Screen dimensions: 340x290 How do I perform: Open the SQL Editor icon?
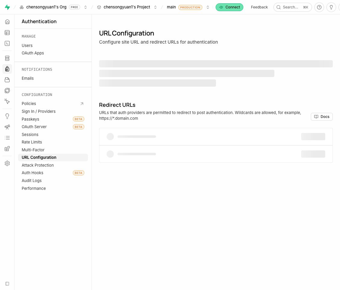click(x=7, y=44)
